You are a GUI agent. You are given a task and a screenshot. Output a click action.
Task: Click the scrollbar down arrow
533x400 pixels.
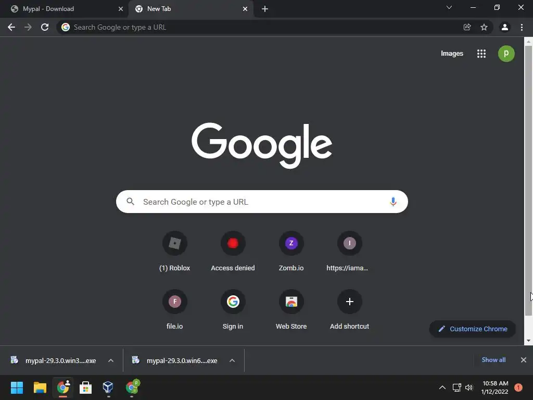[x=528, y=341]
